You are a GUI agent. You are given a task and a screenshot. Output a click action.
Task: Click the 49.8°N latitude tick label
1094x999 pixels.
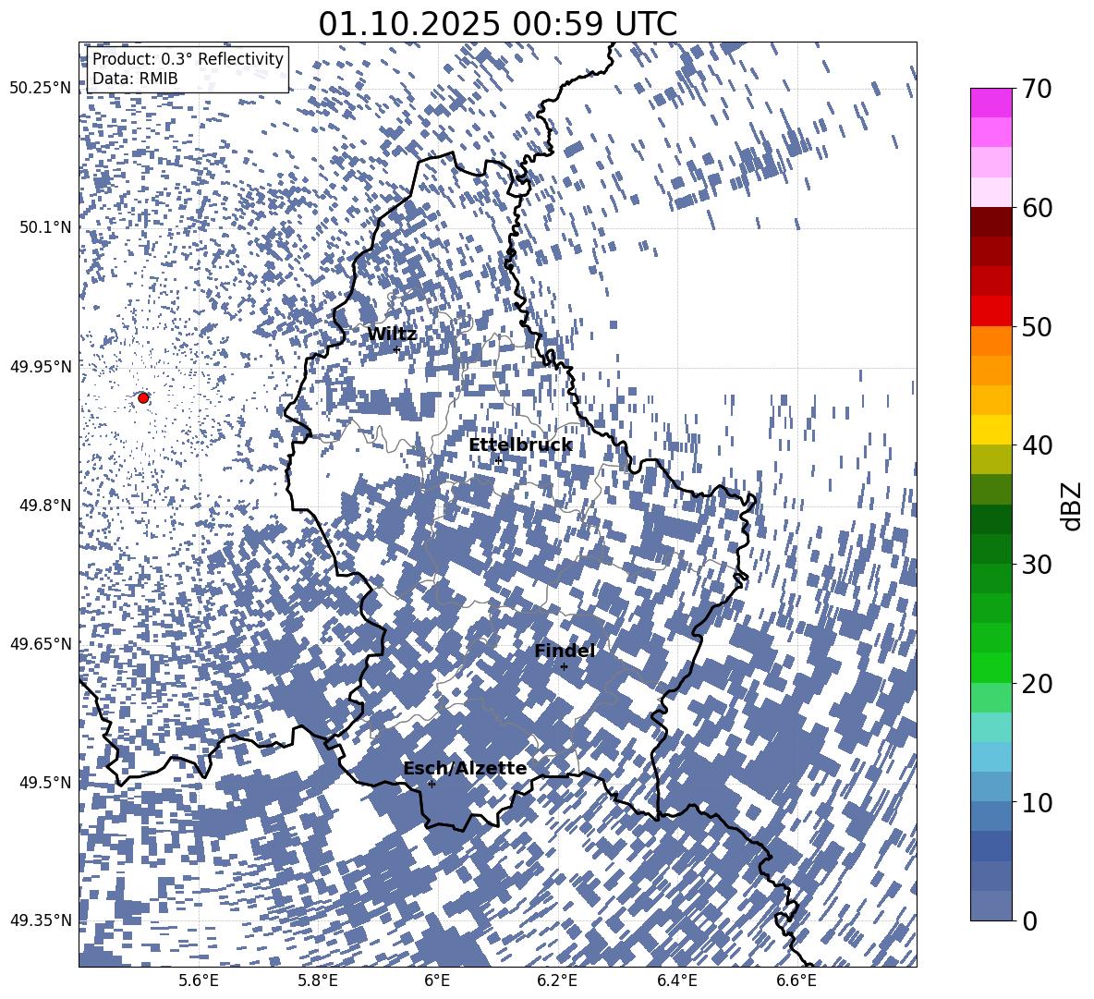coord(44,506)
